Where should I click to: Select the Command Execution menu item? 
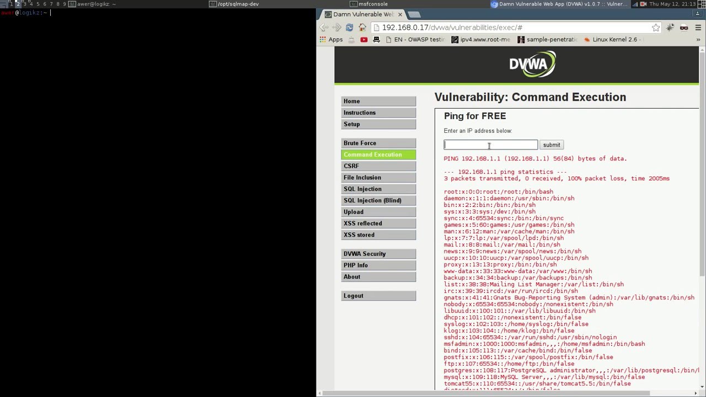point(378,155)
